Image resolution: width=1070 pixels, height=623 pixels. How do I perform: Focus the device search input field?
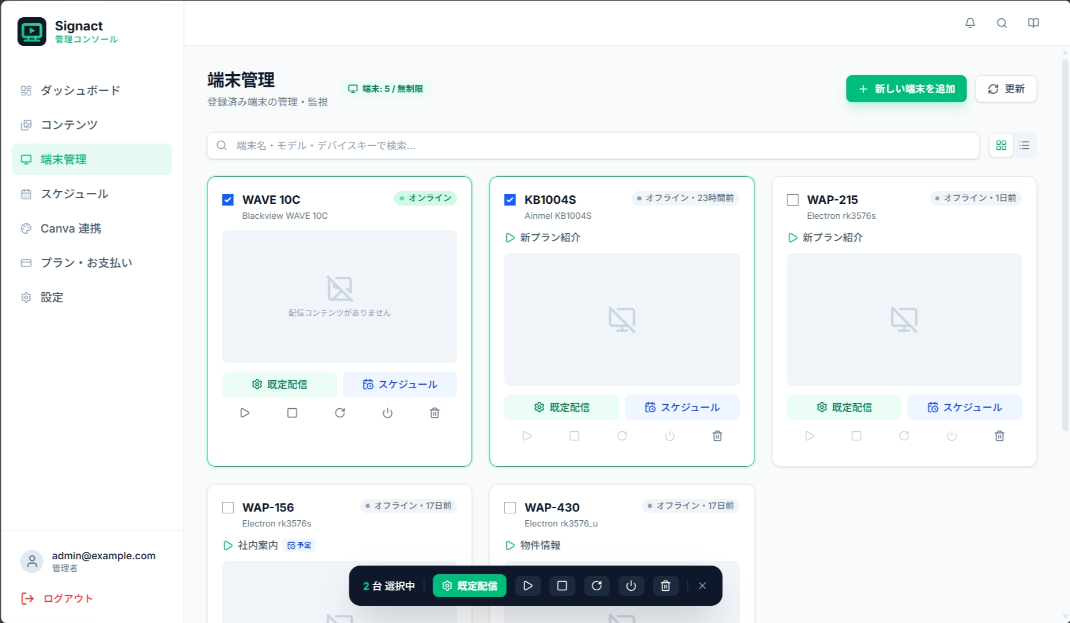tap(593, 146)
